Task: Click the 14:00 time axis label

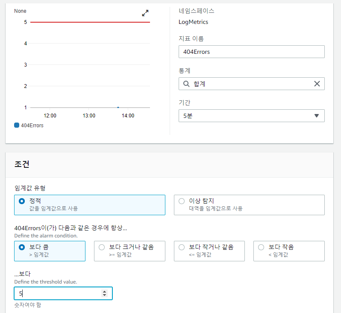Action: tap(128, 116)
